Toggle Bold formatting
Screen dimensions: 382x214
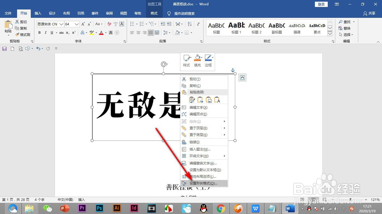click(39, 32)
